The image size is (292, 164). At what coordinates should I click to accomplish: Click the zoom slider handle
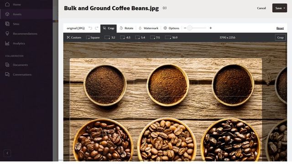[190, 28]
